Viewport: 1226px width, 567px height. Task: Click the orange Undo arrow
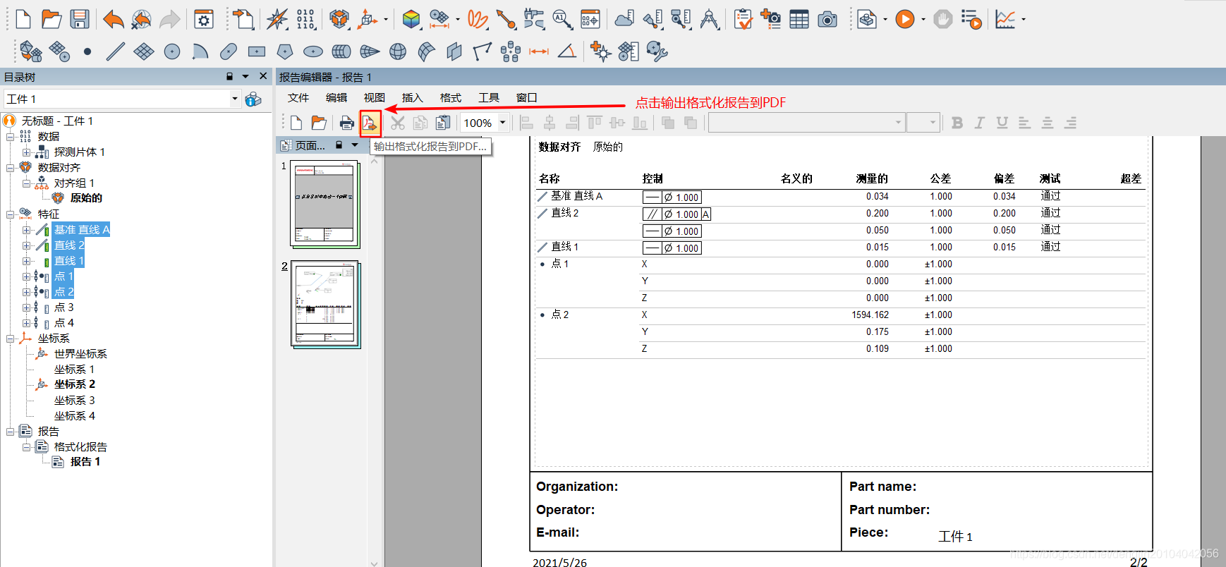(x=113, y=19)
